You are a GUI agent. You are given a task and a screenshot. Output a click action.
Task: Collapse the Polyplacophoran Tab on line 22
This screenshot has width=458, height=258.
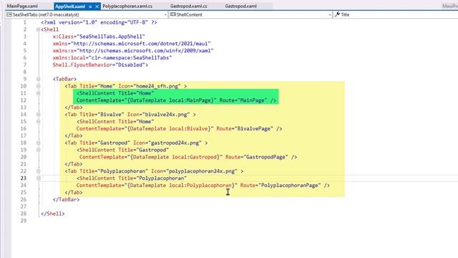pyautogui.click(x=38, y=171)
